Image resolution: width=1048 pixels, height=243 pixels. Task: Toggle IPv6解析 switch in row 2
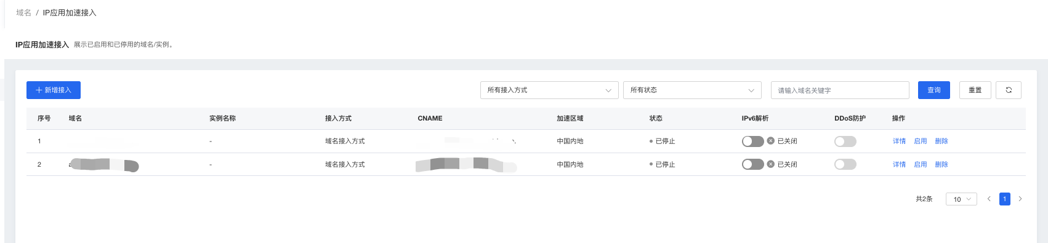point(752,164)
